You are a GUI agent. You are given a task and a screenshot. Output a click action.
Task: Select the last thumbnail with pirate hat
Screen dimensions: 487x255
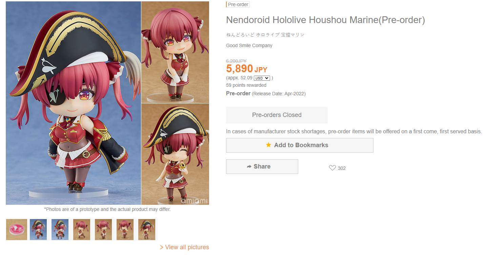tap(147, 230)
